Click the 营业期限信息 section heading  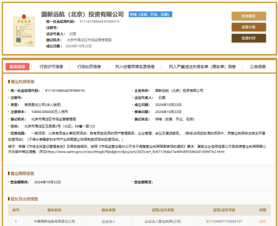click(x=22, y=173)
